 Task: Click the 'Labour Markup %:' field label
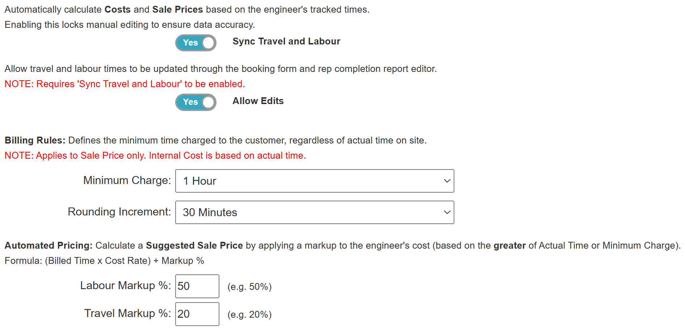click(125, 286)
